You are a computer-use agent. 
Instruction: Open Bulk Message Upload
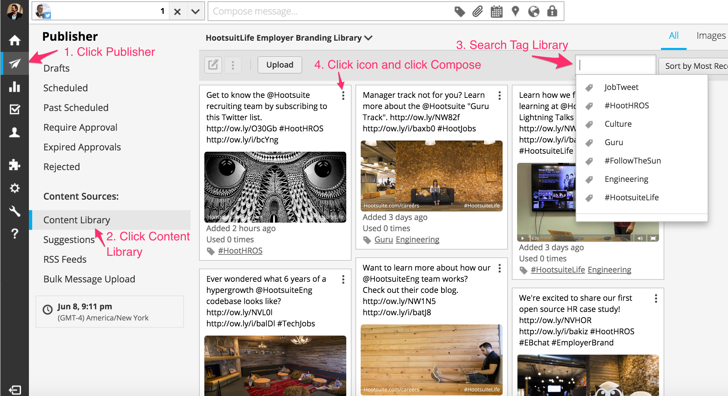89,279
